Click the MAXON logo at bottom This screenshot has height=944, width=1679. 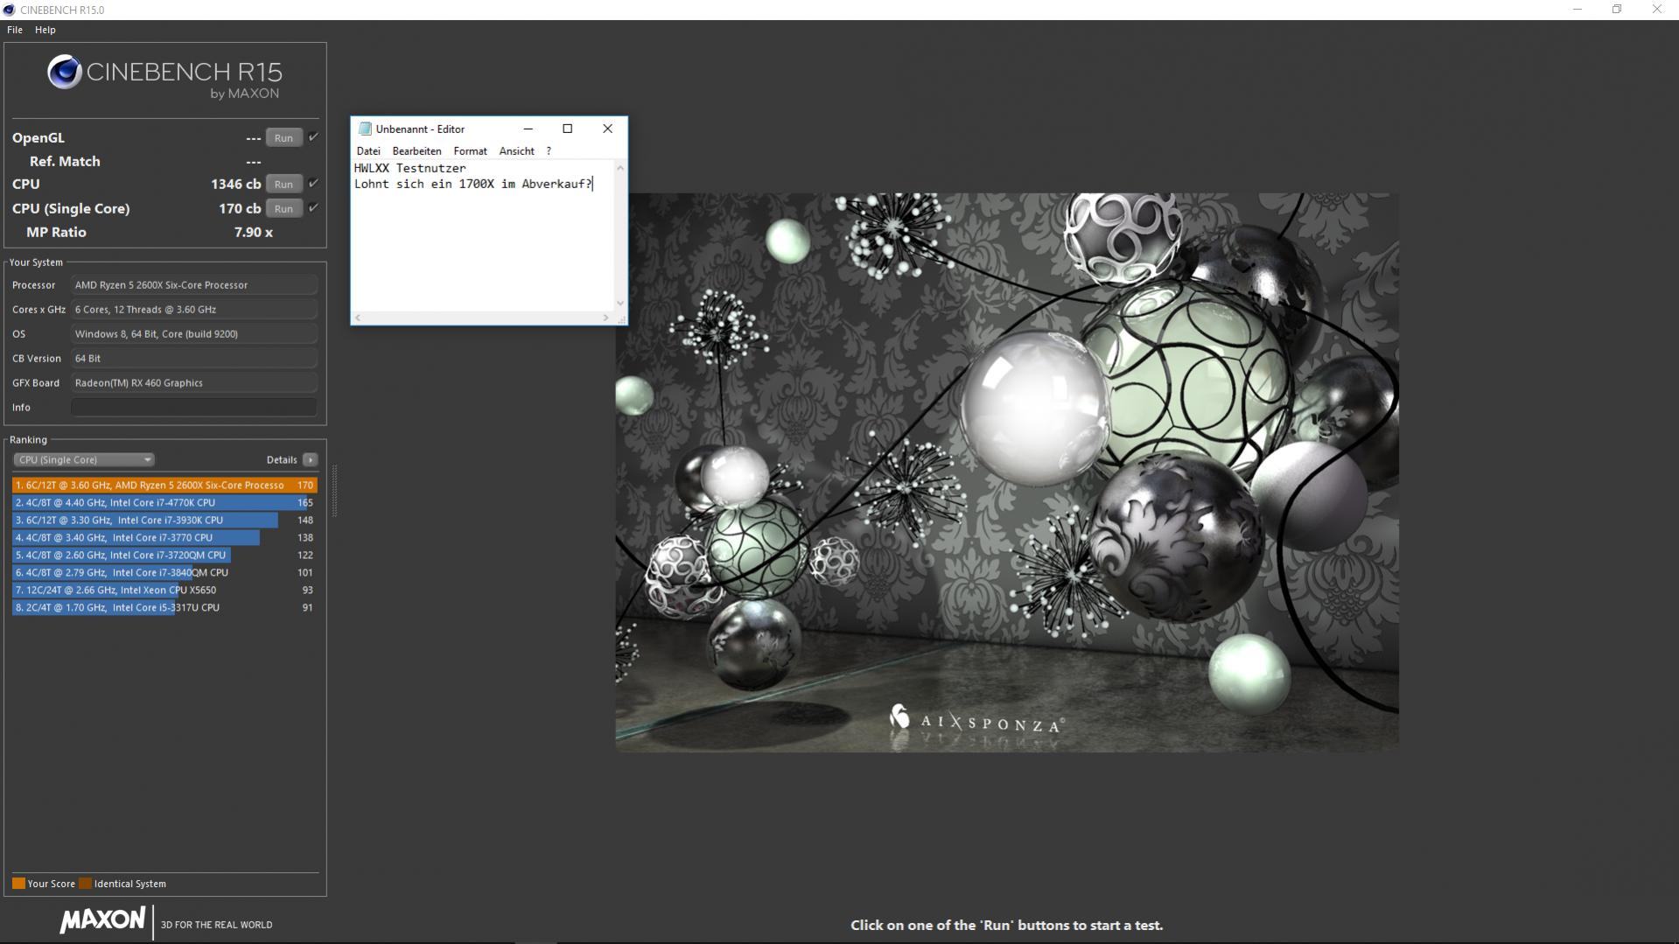click(102, 920)
